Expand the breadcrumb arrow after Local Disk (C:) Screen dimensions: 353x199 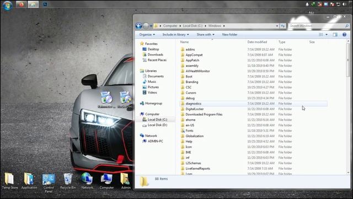pyautogui.click(x=205, y=26)
